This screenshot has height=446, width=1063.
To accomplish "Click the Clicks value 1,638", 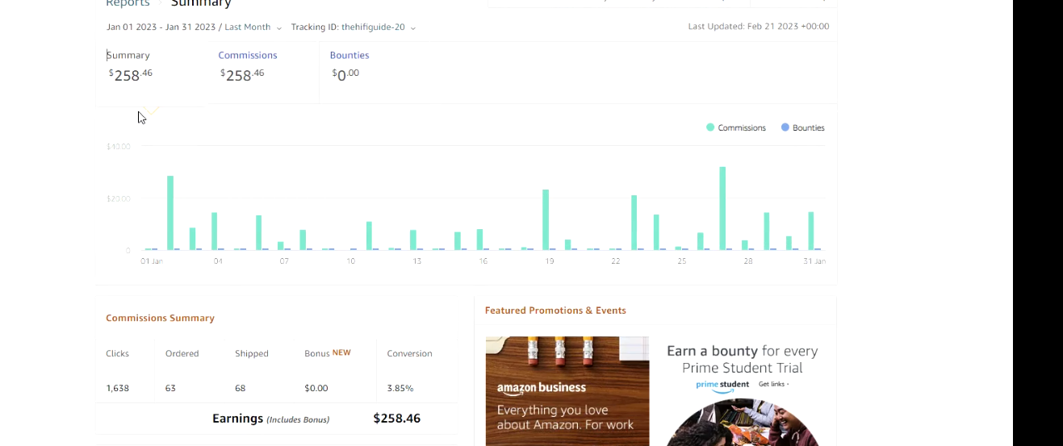I will point(118,388).
